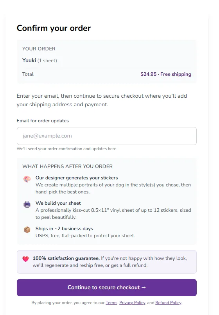Open the Privacy Policy link
Image resolution: width=219 pixels, height=315 pixels.
tap(132, 302)
